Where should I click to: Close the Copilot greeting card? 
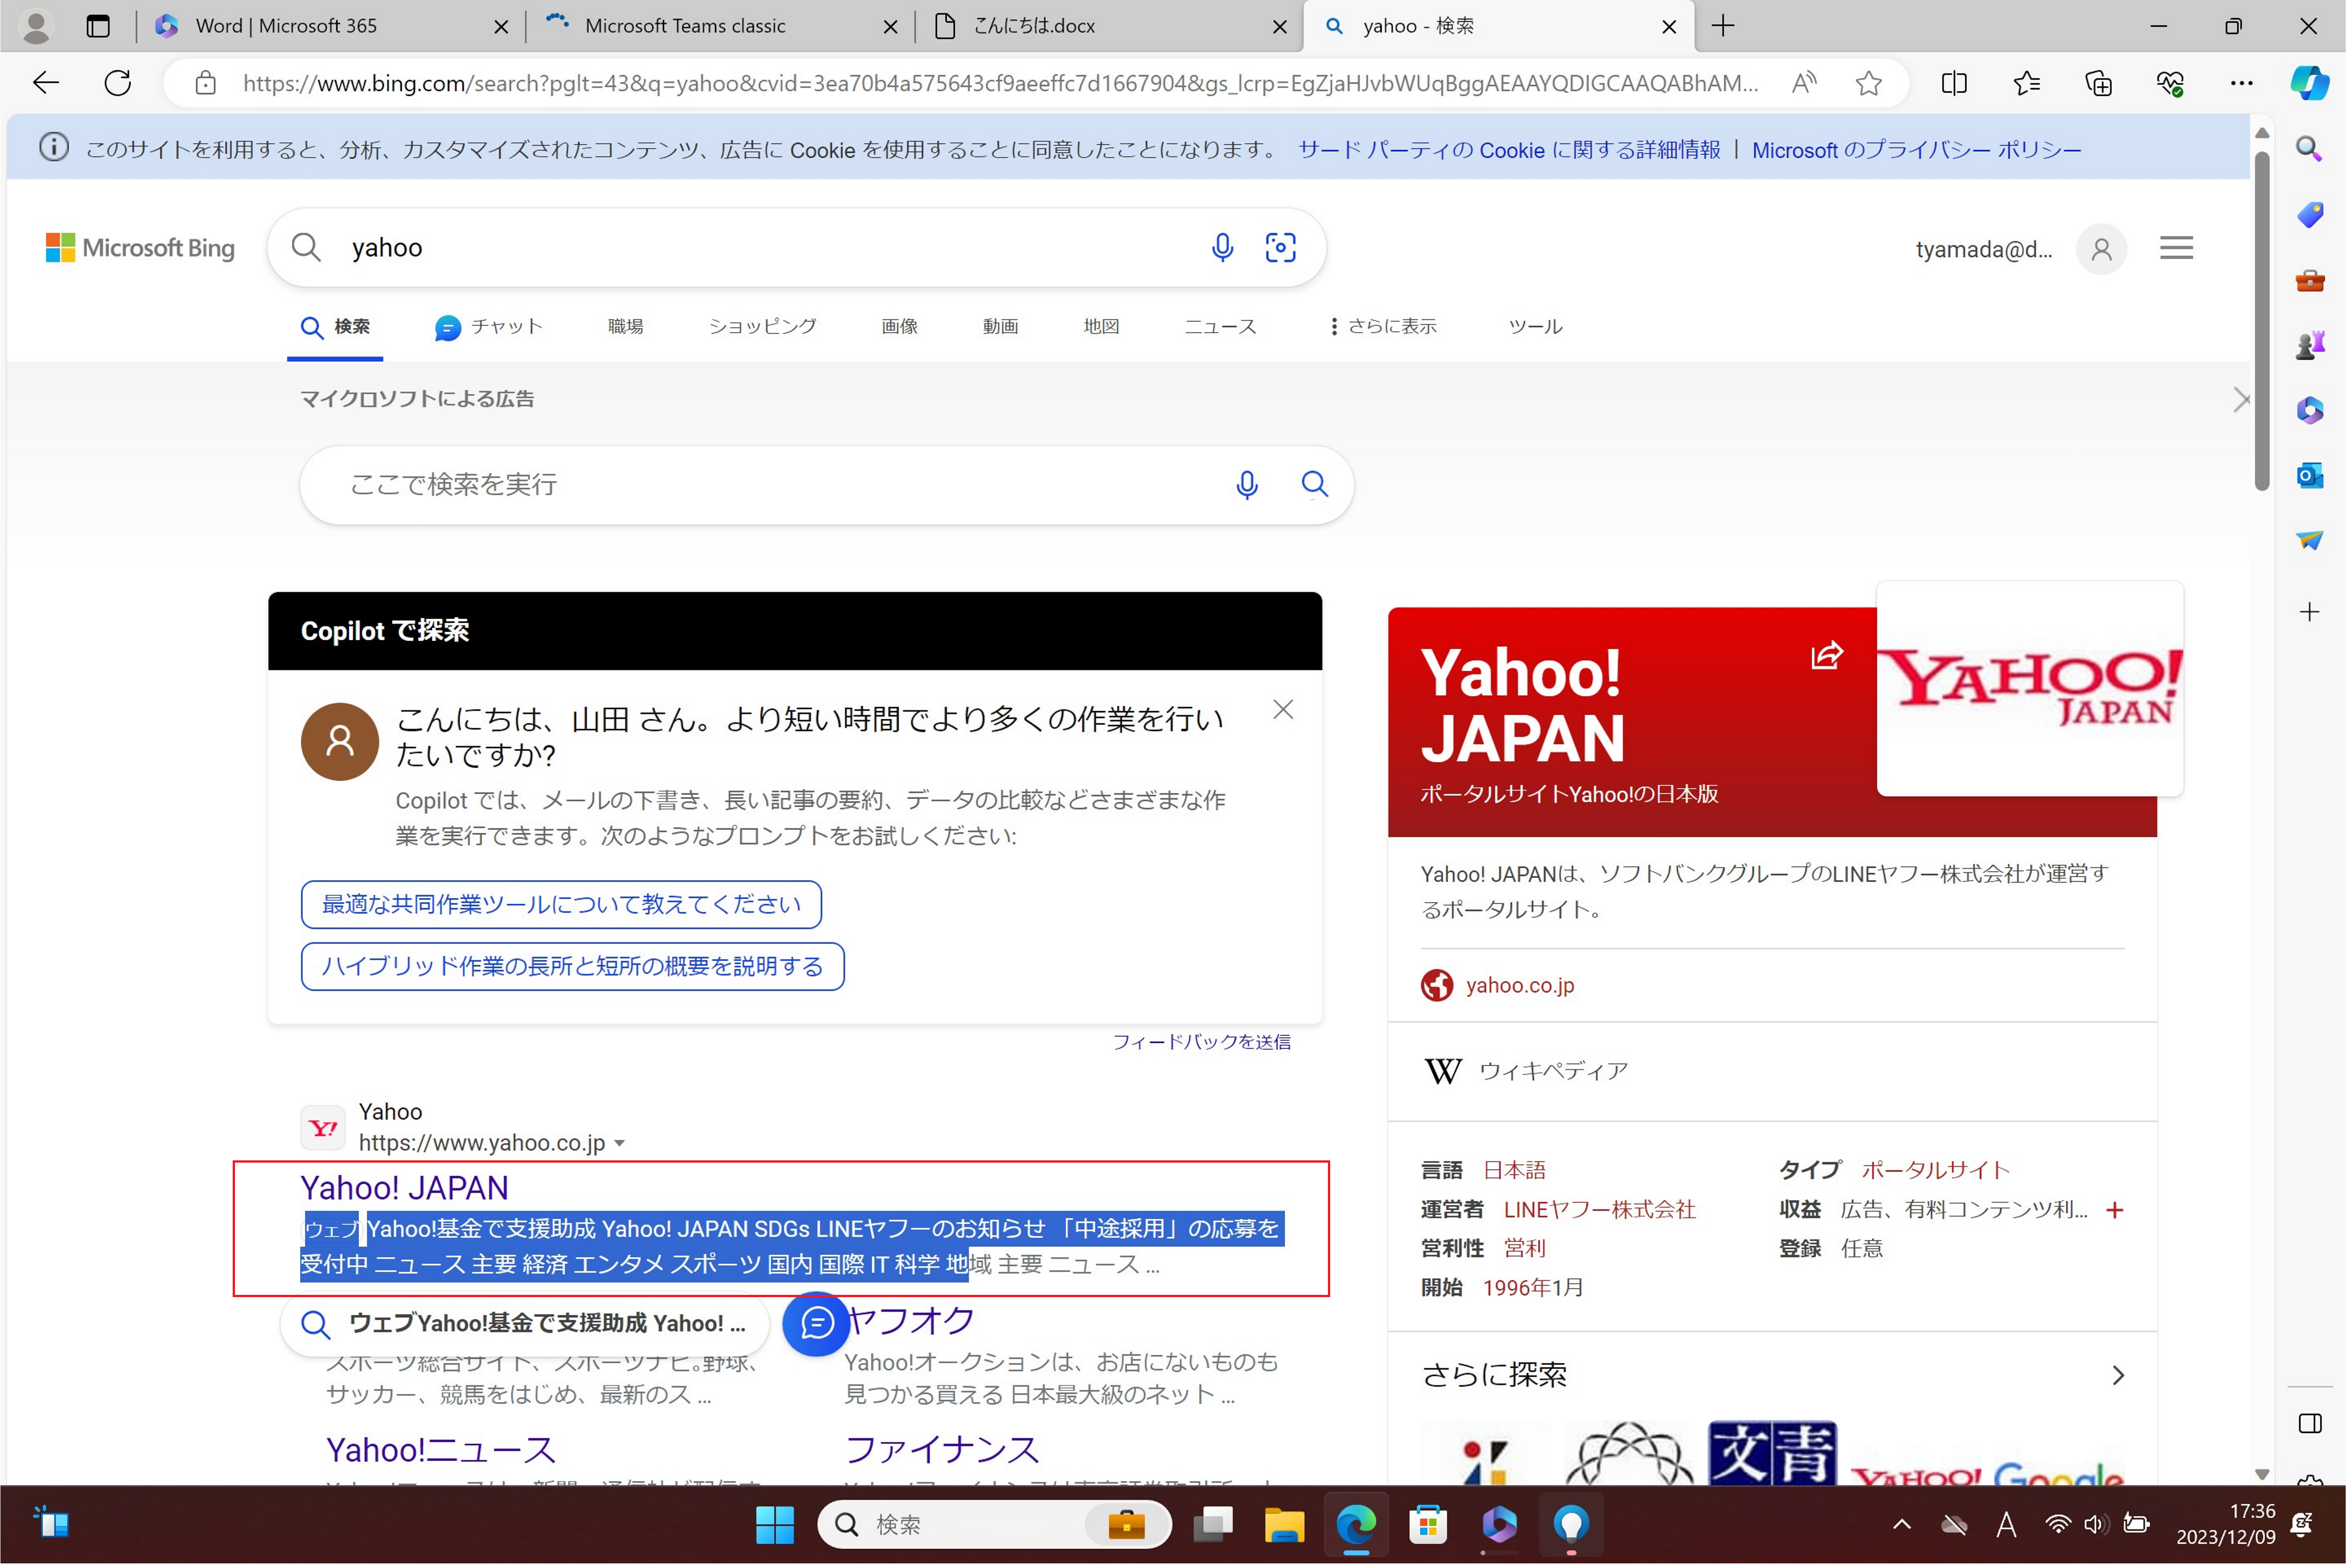click(x=1284, y=710)
